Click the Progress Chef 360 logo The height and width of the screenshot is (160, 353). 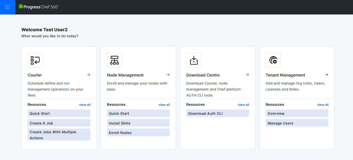(x=38, y=7)
